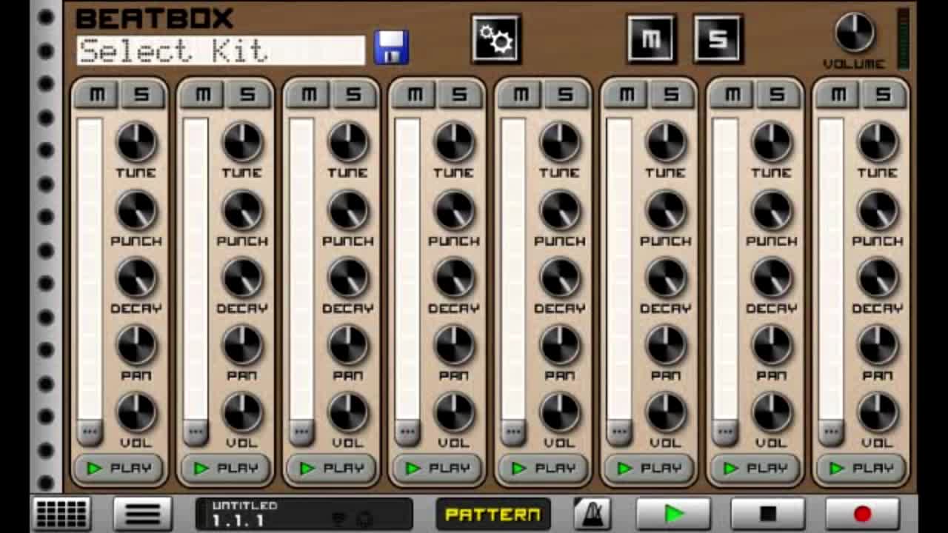Screen dimensions: 948x533
Task: Mute the second drum channel
Action: tap(203, 95)
